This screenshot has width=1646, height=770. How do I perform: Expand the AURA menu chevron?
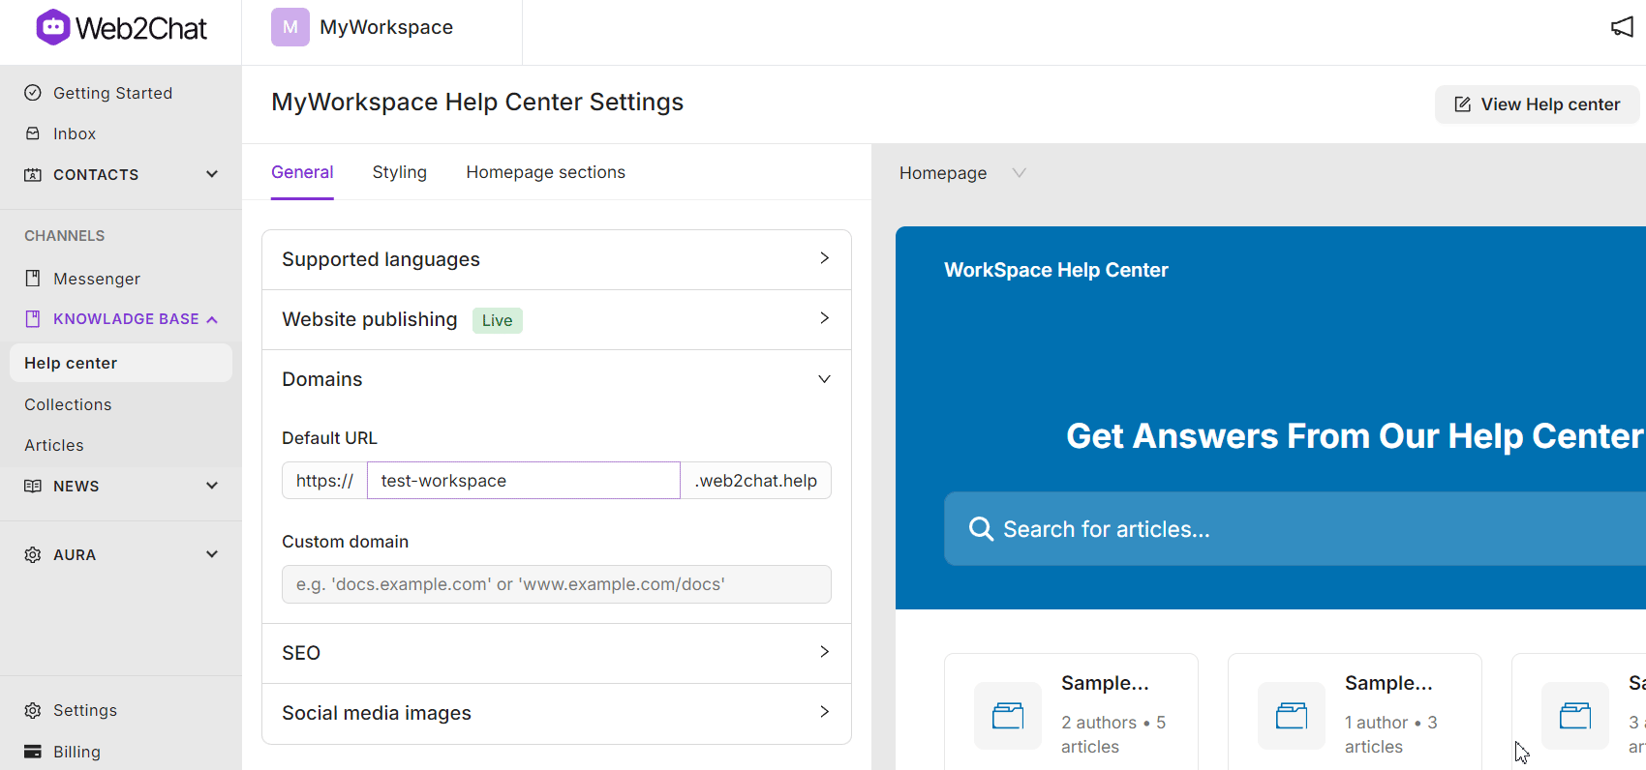pos(212,554)
